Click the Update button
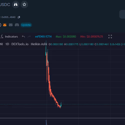125x125 pixels. pos(26,25)
